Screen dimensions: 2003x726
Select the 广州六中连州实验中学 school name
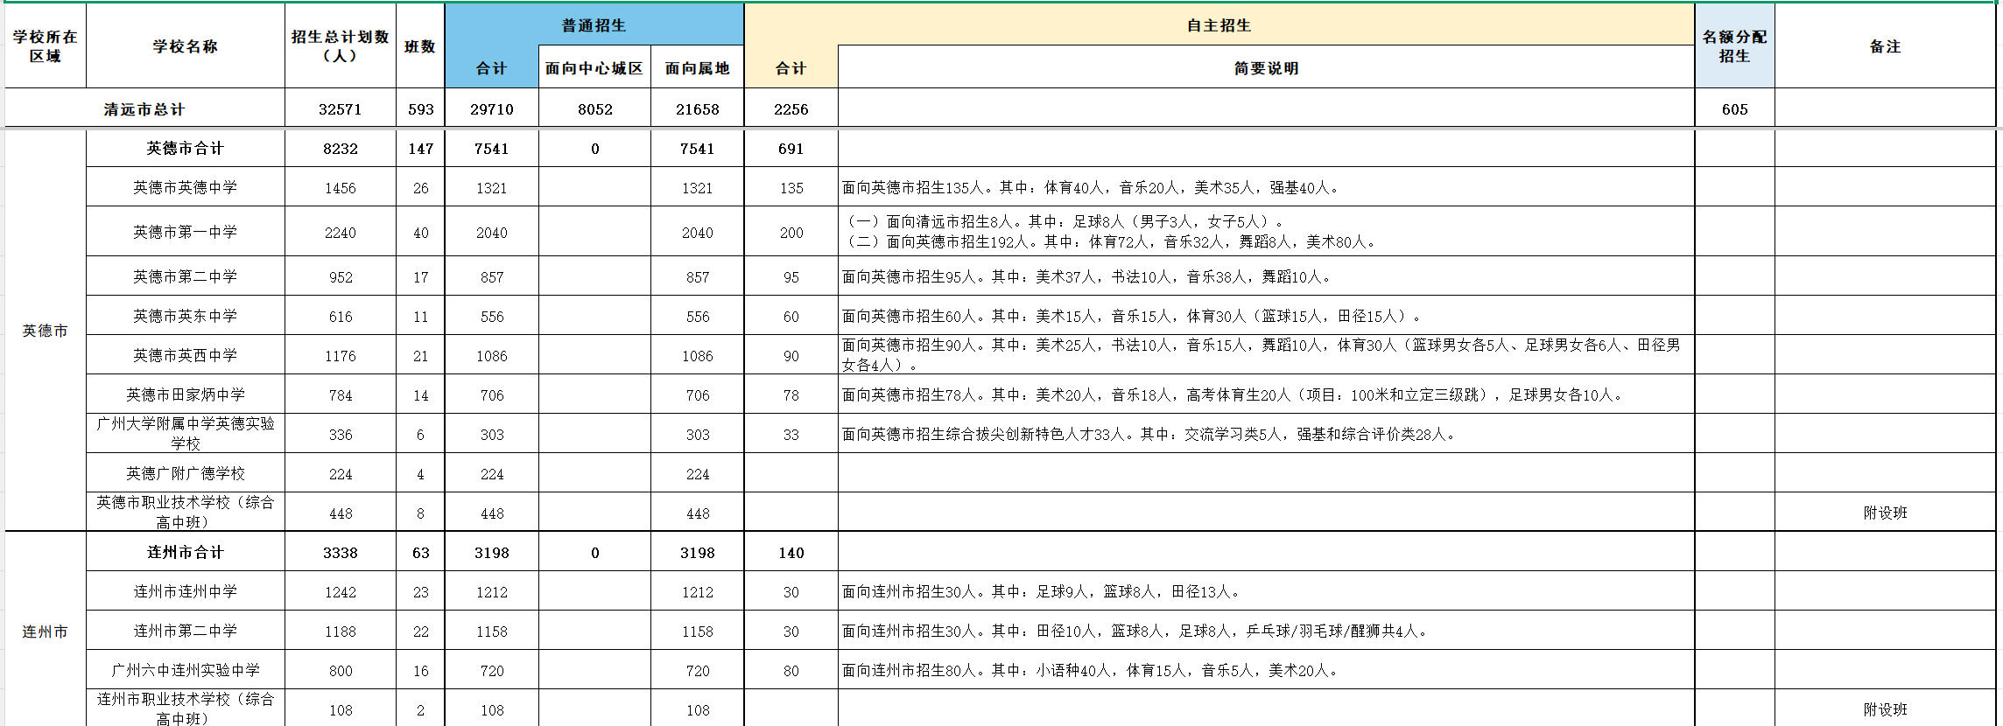[x=186, y=670]
